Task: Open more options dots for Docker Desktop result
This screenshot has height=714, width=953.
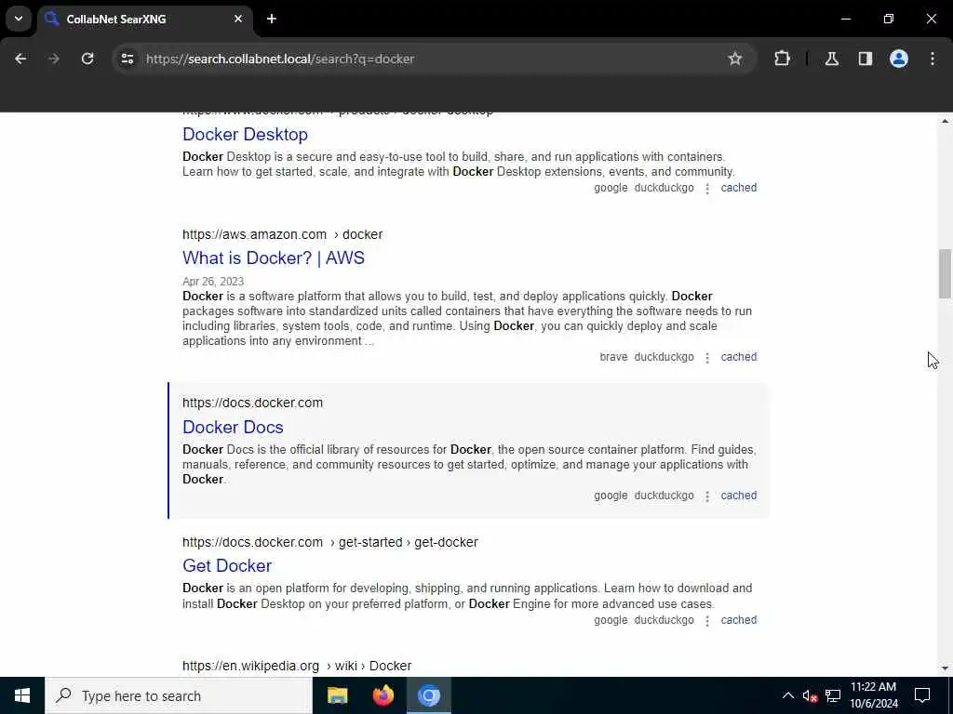Action: pyautogui.click(x=707, y=189)
